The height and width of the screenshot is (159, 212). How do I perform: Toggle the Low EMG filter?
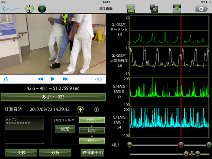[92, 130]
